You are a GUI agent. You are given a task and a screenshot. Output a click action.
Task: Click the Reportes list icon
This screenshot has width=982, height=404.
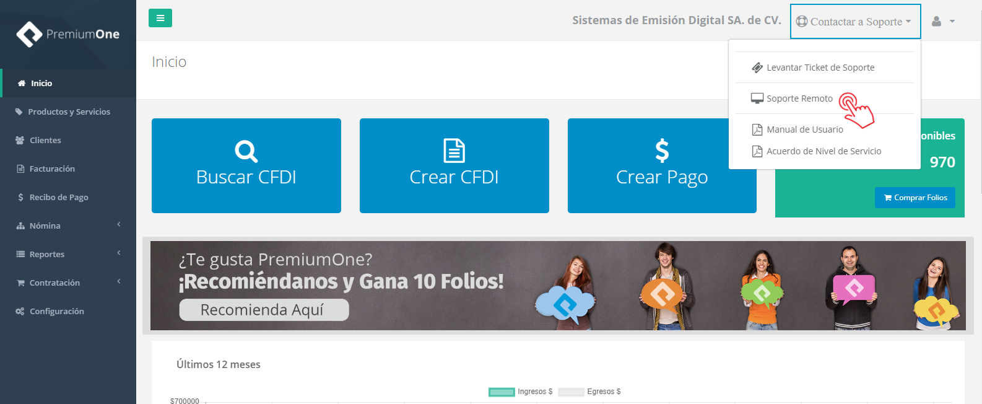[x=20, y=254]
